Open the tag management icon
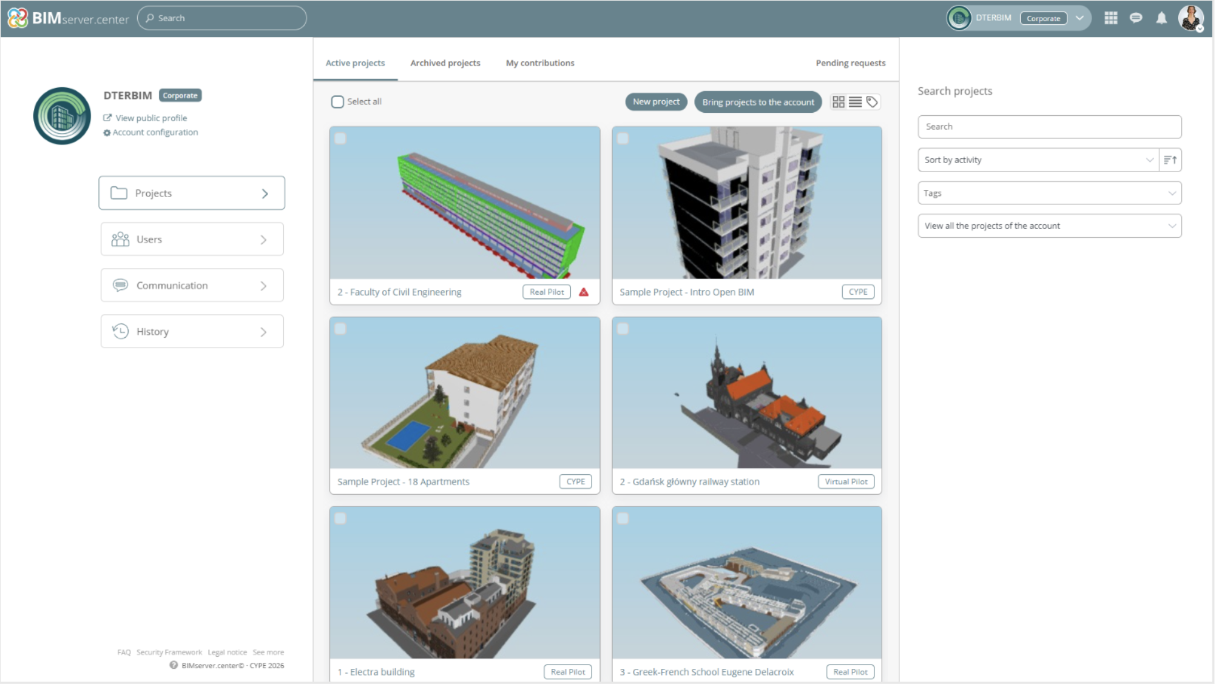Screen dimensions: 1216x684 (x=872, y=102)
